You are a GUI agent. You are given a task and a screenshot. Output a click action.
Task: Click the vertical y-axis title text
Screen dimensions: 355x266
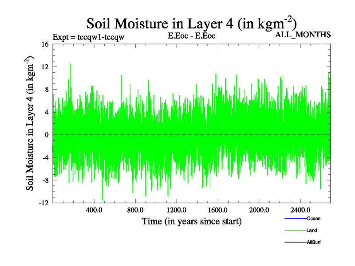point(31,123)
